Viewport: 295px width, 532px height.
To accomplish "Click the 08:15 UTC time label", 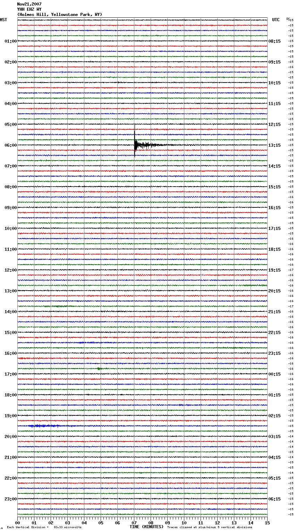I will [x=275, y=41].
